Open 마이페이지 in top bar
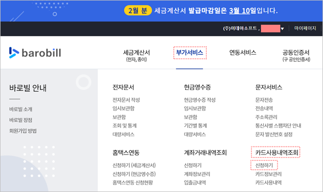Image resolution: width=323 pixels, height=192 pixels. coord(305,28)
